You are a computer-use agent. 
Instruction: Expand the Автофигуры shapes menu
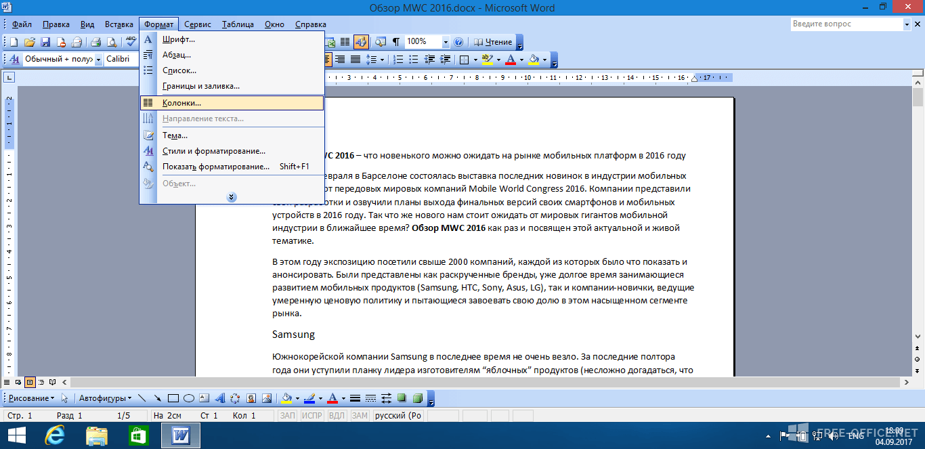pyautogui.click(x=105, y=398)
